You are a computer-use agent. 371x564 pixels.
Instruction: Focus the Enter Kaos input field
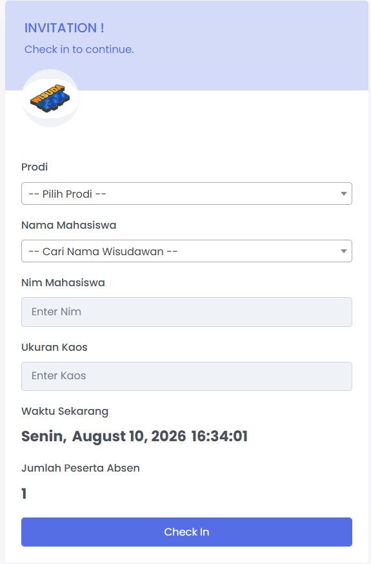(x=186, y=376)
